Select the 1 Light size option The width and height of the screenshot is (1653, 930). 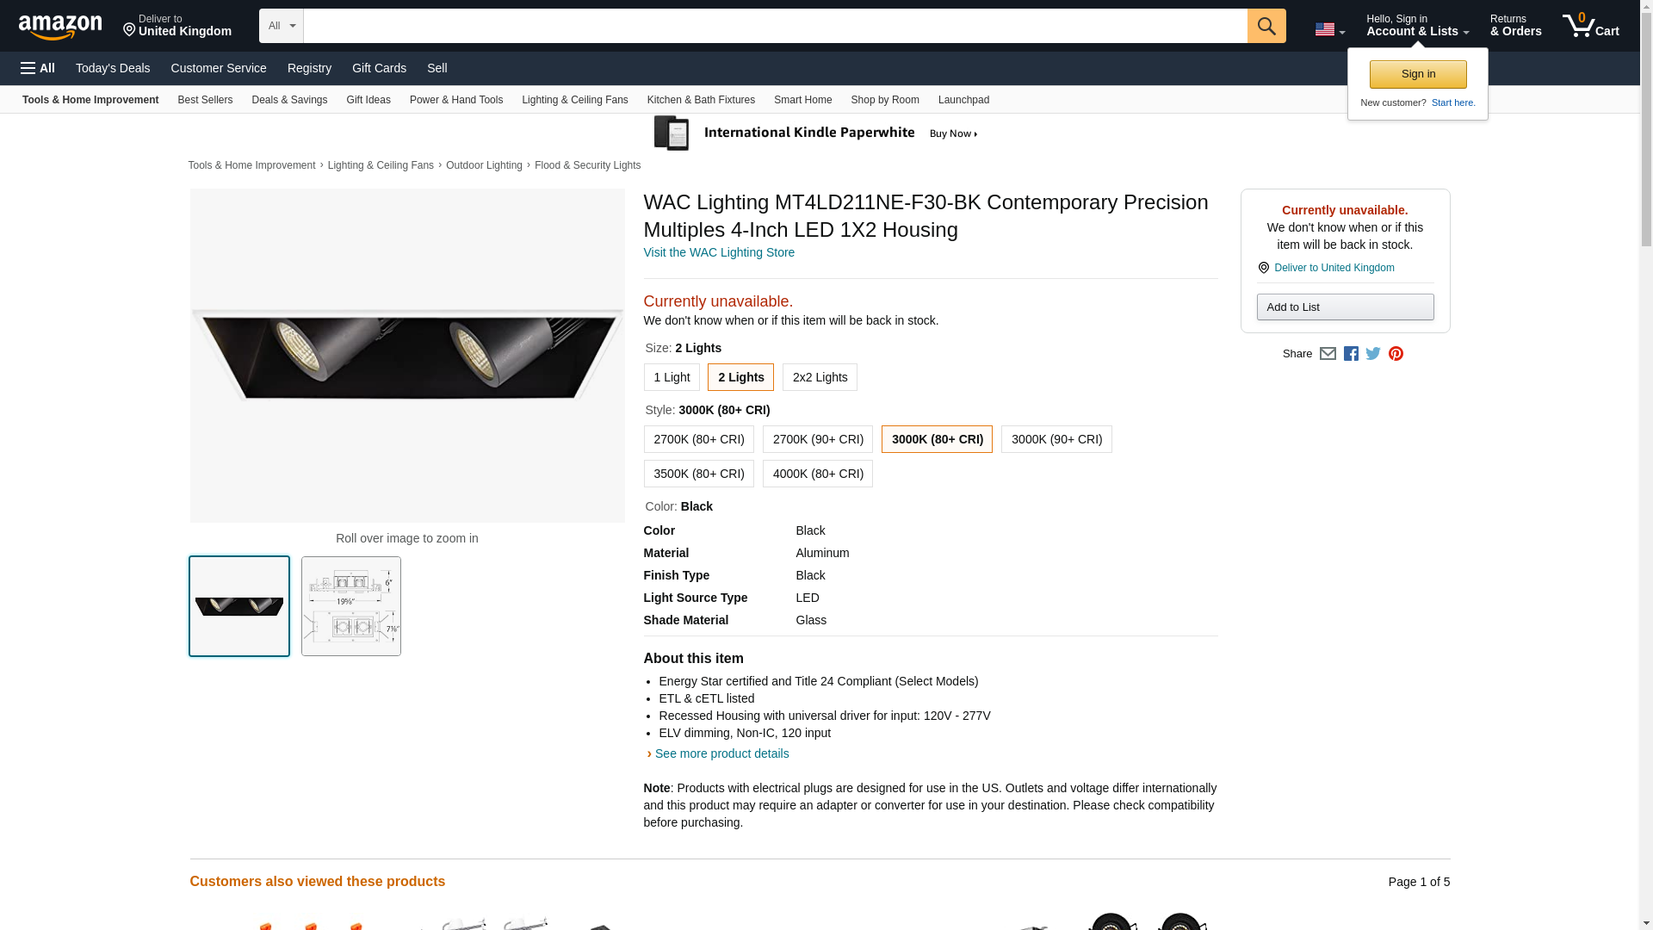[671, 377]
